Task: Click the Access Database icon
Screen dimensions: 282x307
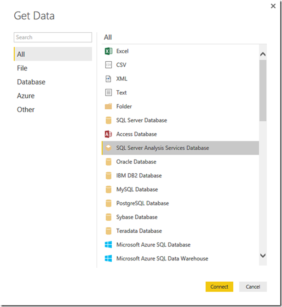Action: [x=108, y=134]
